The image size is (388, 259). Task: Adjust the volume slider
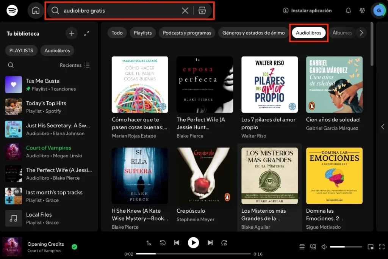pos(346,247)
